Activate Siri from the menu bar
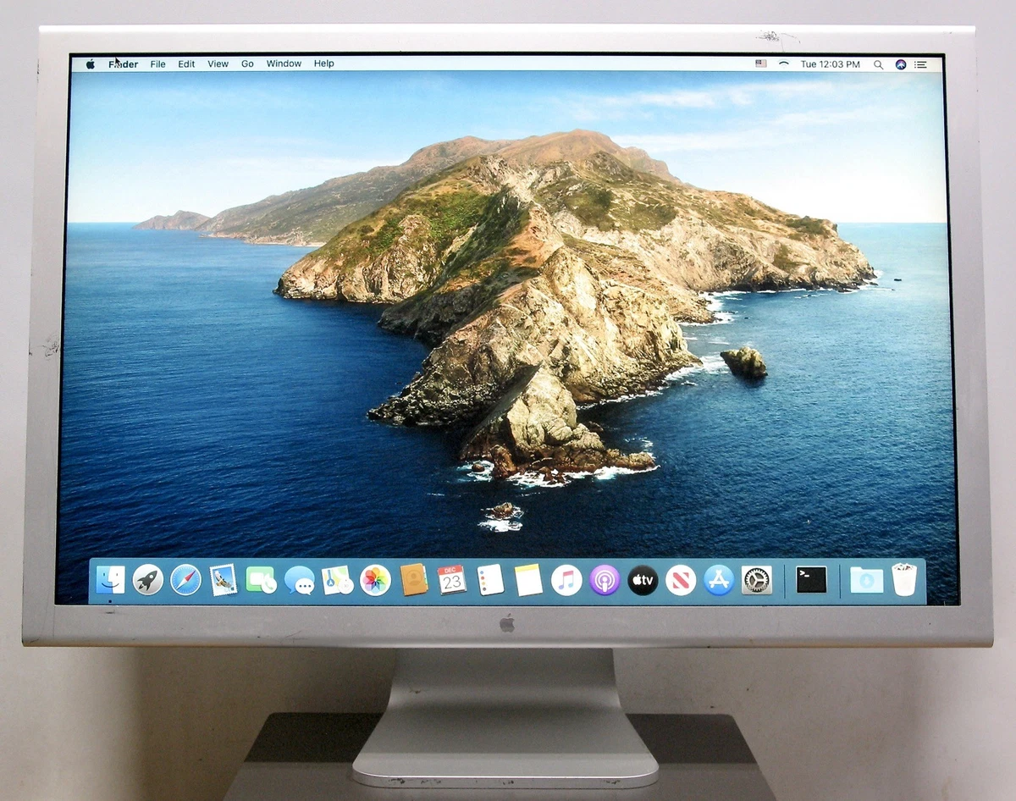This screenshot has height=801, width=1016. 900,64
